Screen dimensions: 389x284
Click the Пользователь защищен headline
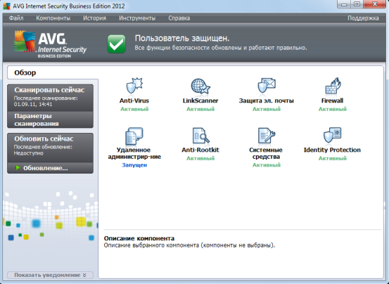[182, 38]
